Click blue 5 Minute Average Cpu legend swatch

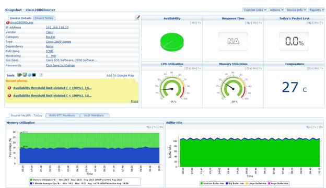(31, 184)
